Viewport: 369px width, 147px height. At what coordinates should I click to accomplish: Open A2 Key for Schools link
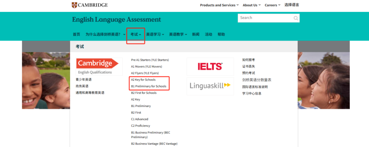click(x=143, y=80)
